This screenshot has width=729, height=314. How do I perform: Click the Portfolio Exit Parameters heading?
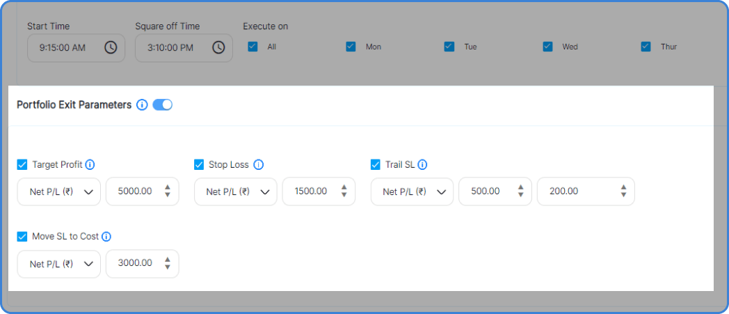click(74, 105)
